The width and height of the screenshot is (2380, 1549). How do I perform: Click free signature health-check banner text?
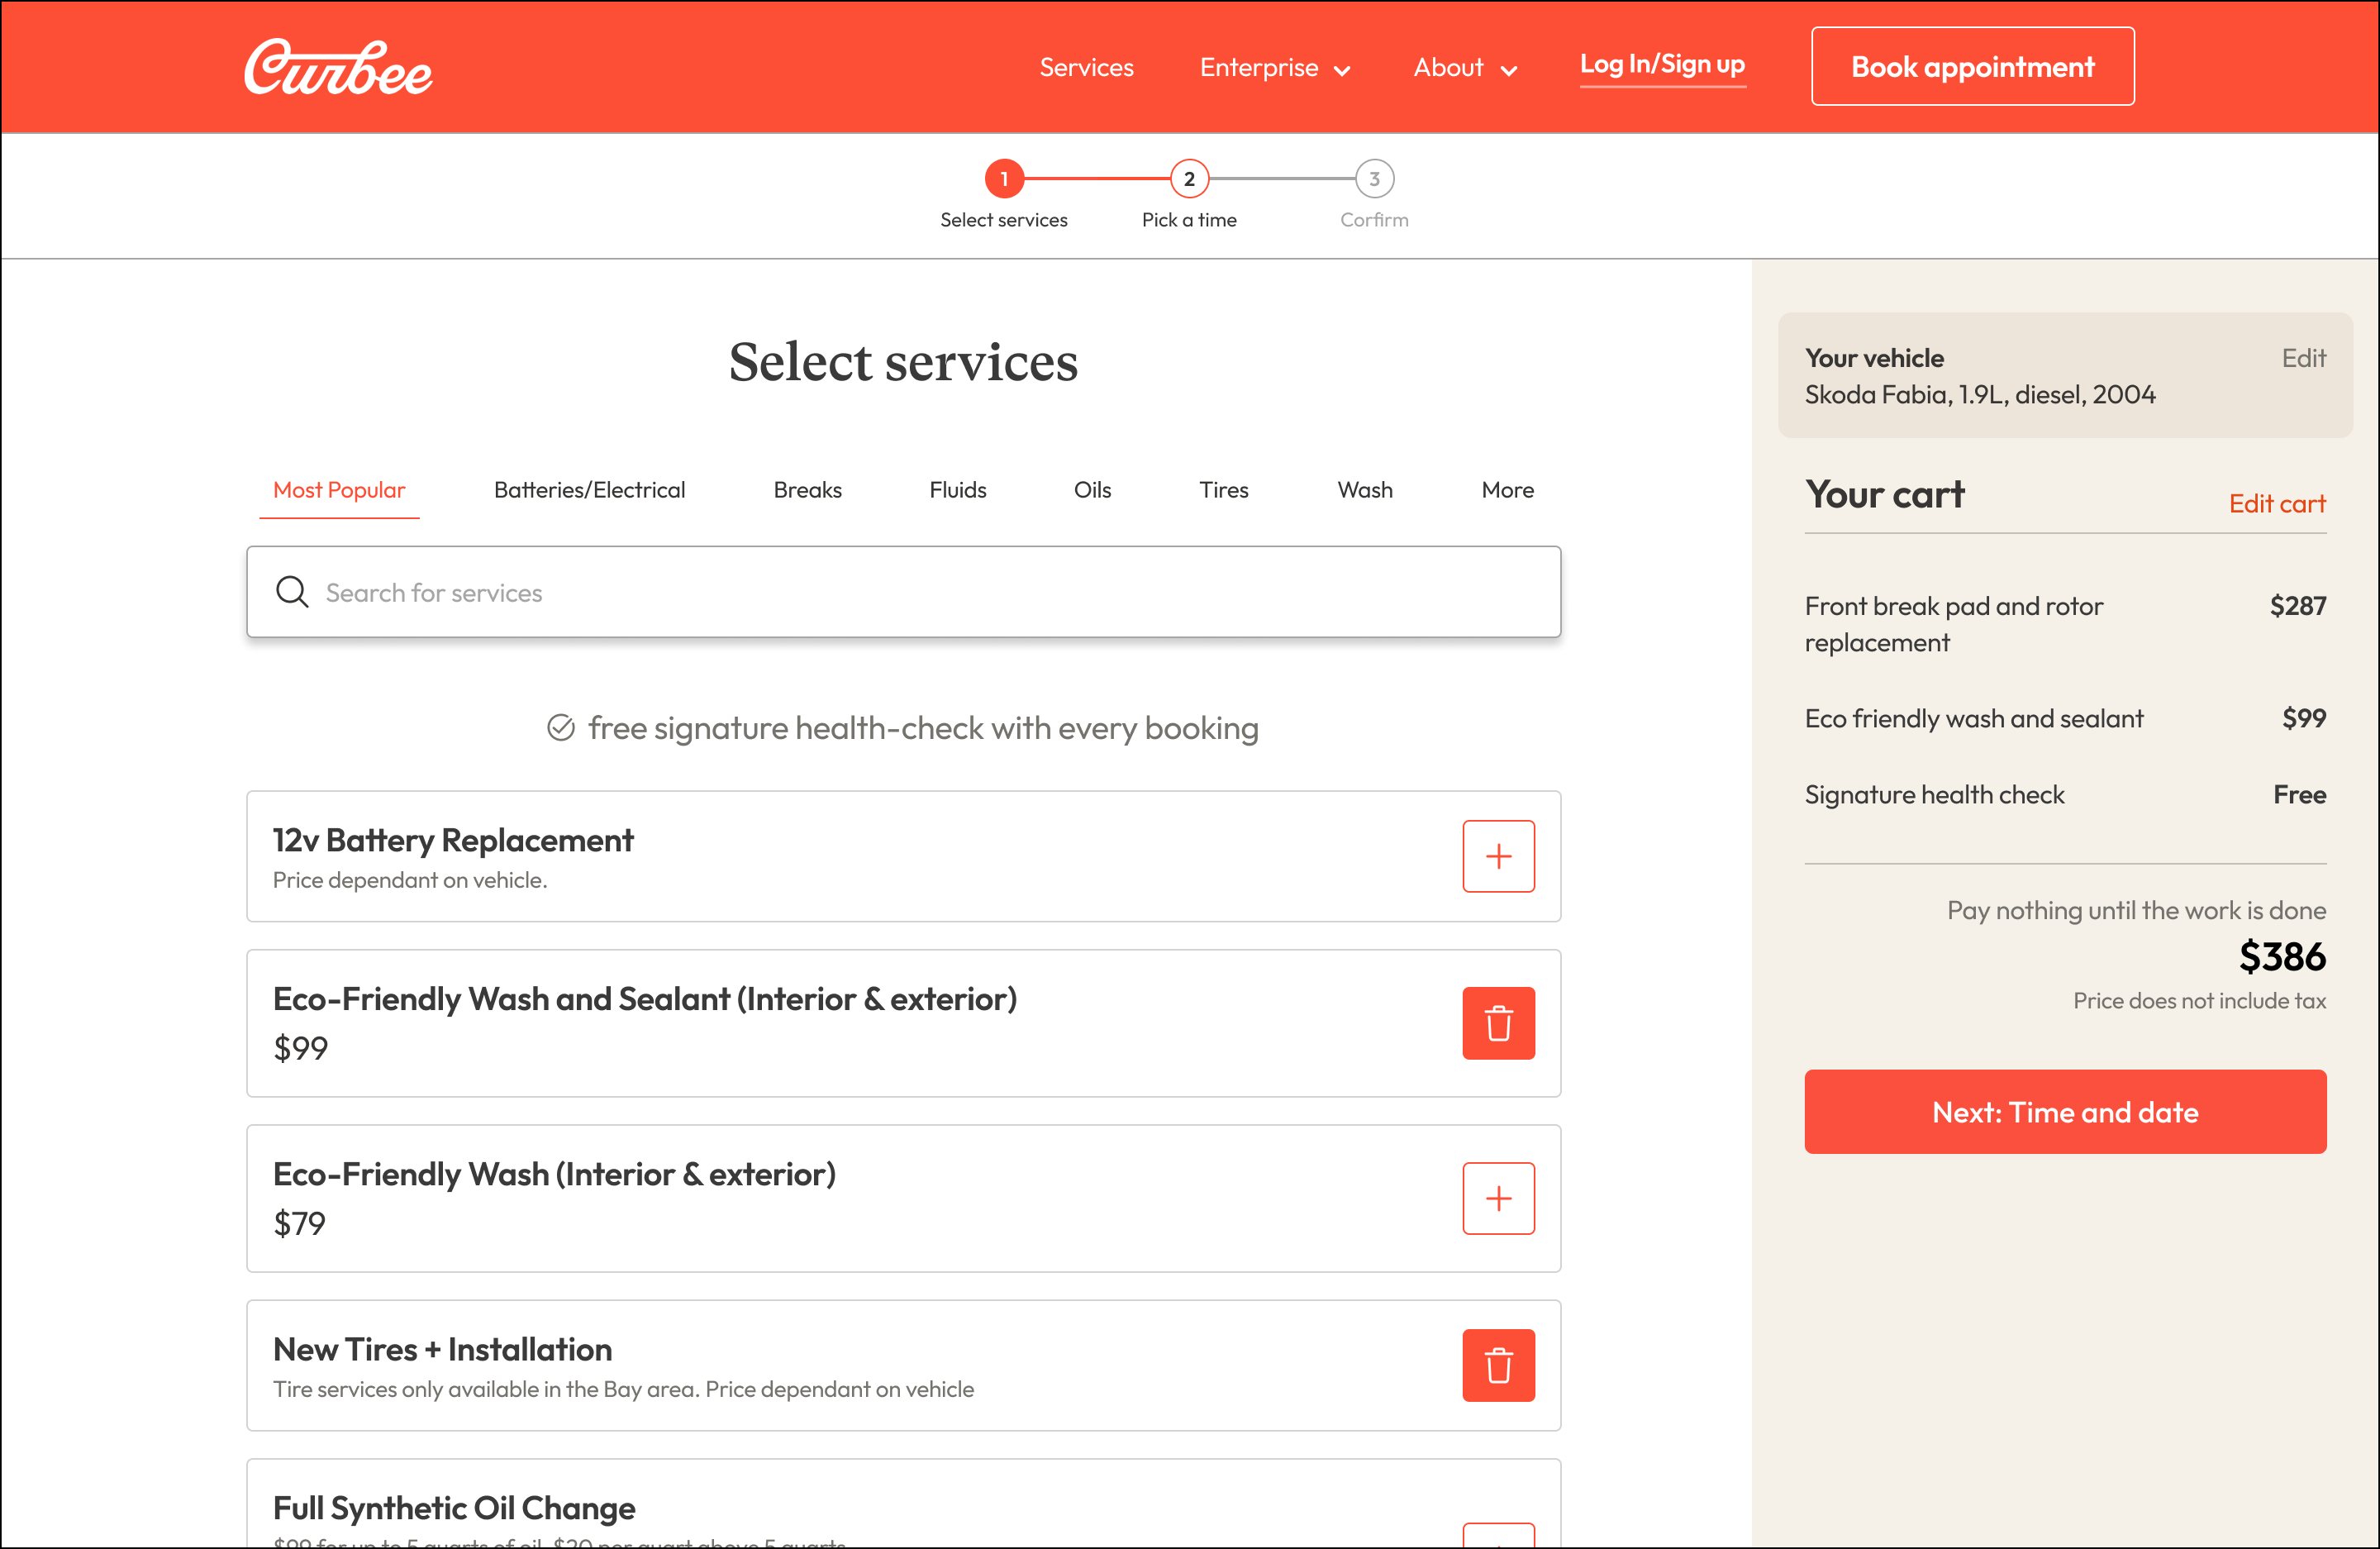pyautogui.click(x=923, y=728)
